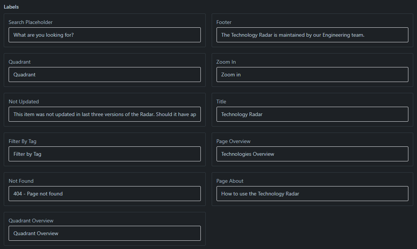
Task: Click the Labels section heading
Action: pyautogui.click(x=11, y=6)
